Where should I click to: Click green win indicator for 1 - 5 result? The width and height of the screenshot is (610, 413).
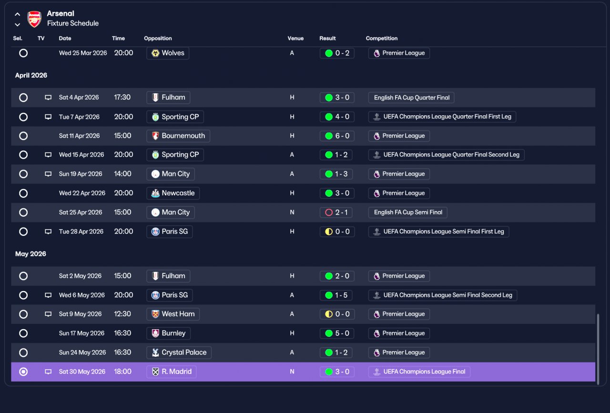(x=329, y=295)
